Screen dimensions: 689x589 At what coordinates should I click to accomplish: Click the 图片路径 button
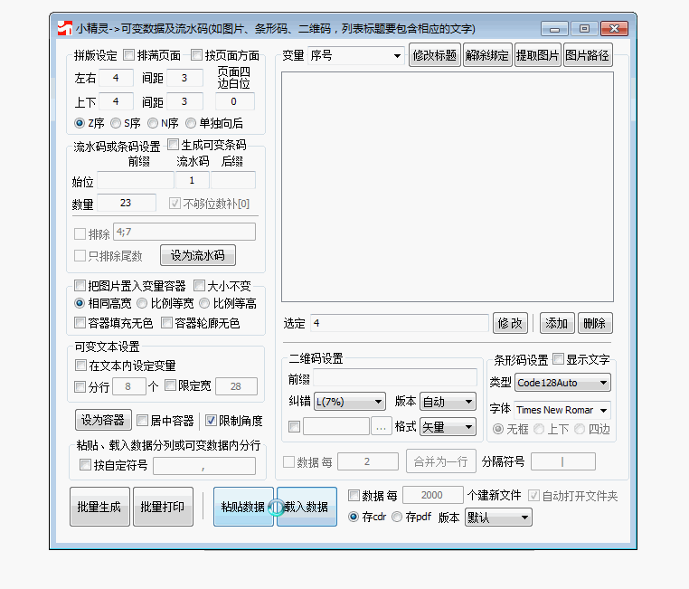coord(588,55)
